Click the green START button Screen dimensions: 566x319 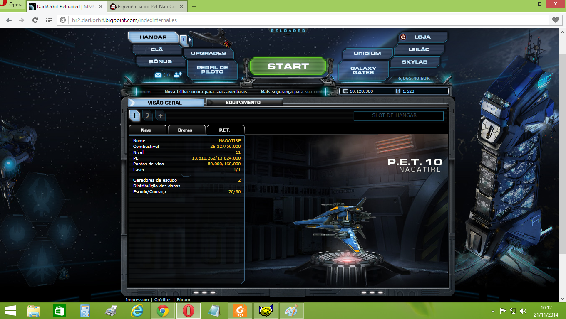[x=288, y=66]
